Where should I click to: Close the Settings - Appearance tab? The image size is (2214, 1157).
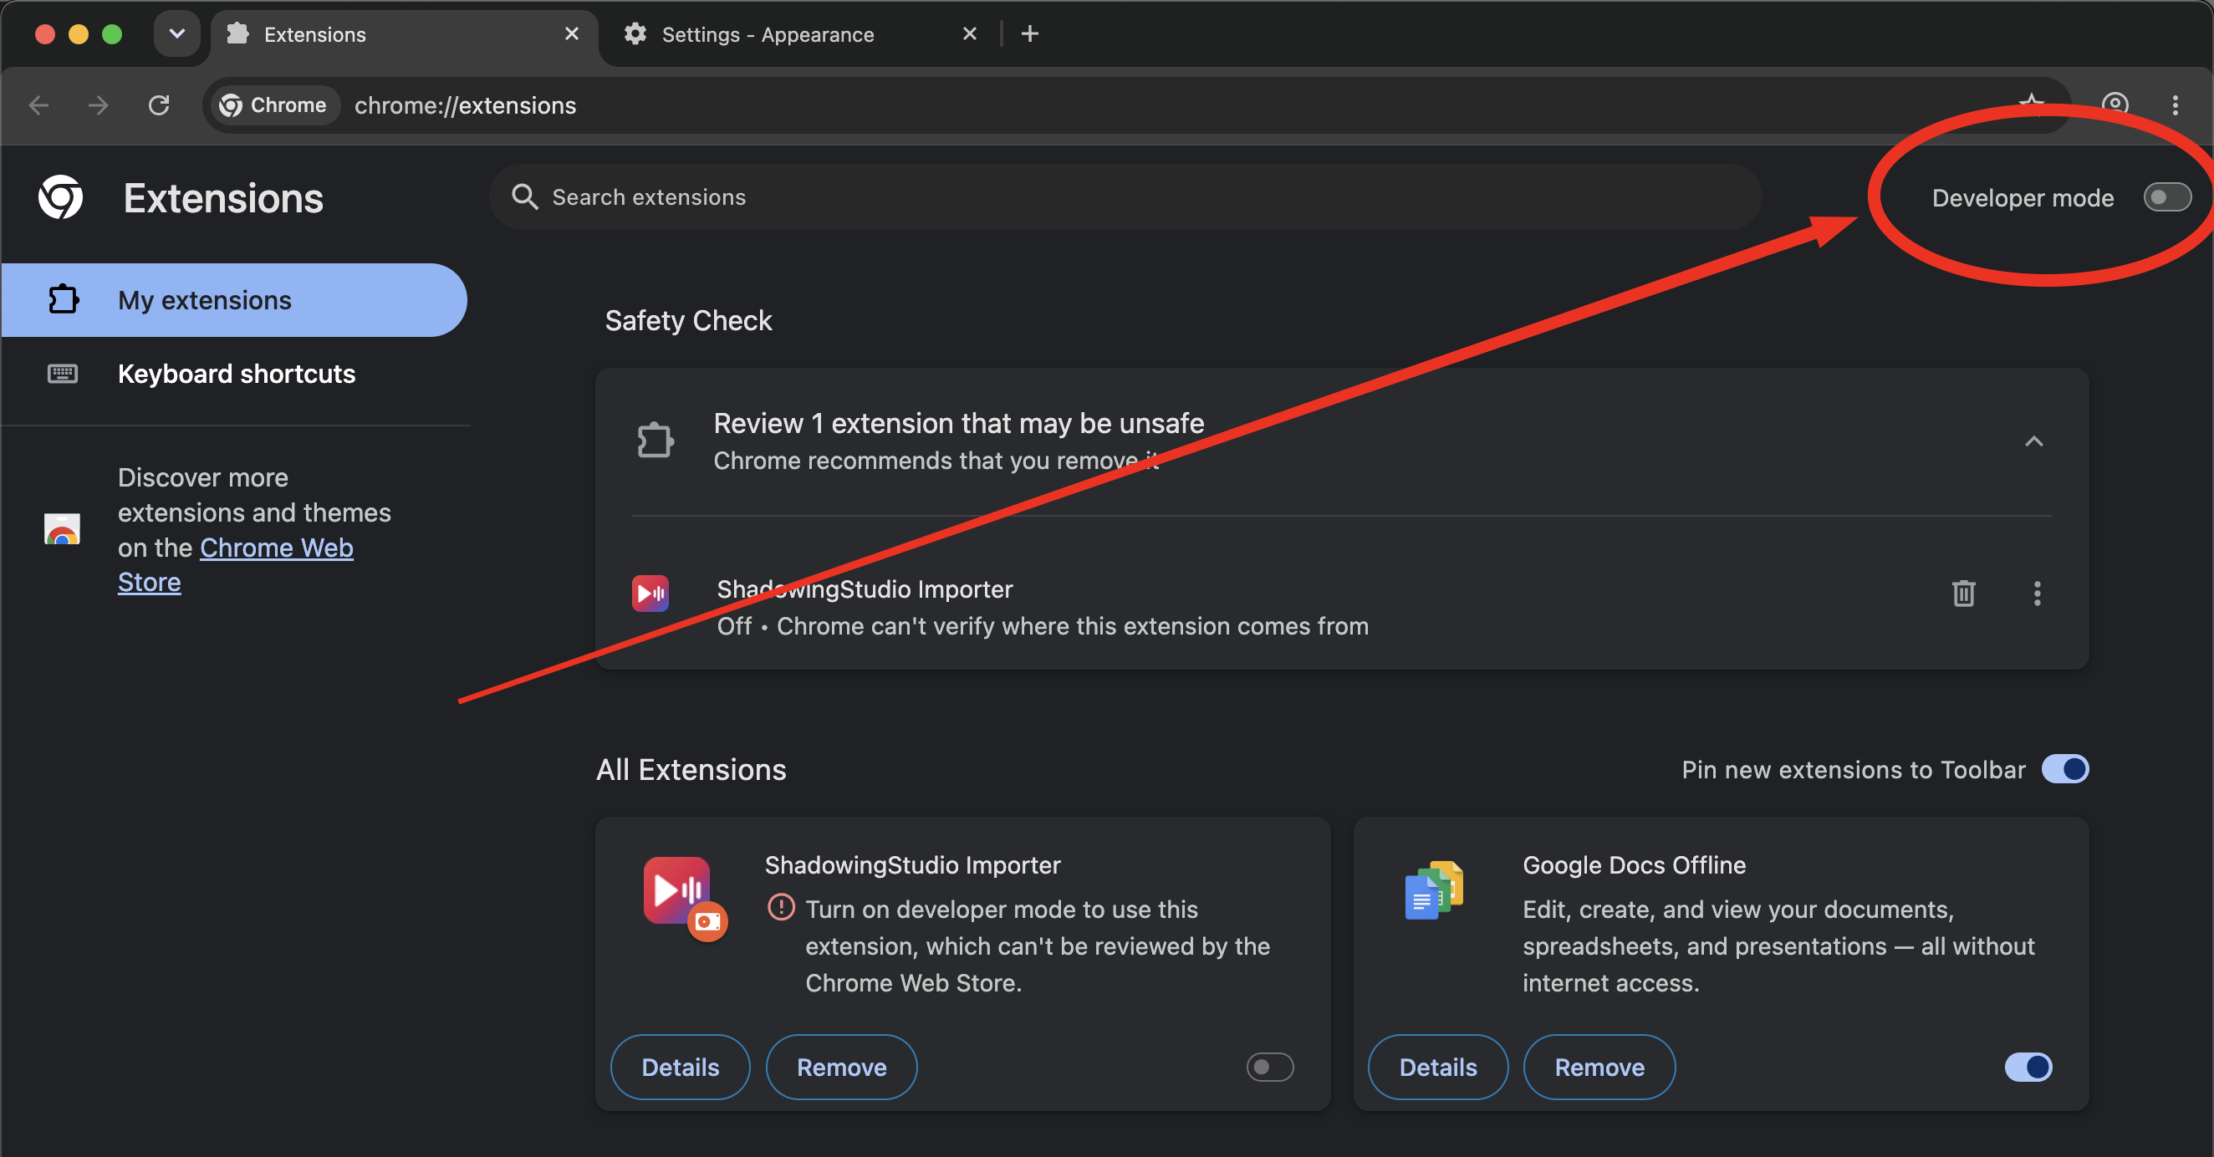(970, 33)
